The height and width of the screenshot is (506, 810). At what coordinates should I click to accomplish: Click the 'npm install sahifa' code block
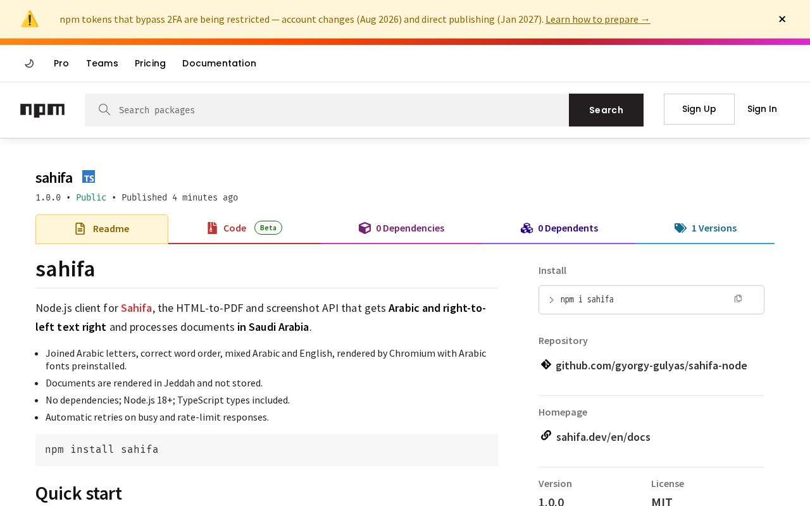click(x=266, y=450)
